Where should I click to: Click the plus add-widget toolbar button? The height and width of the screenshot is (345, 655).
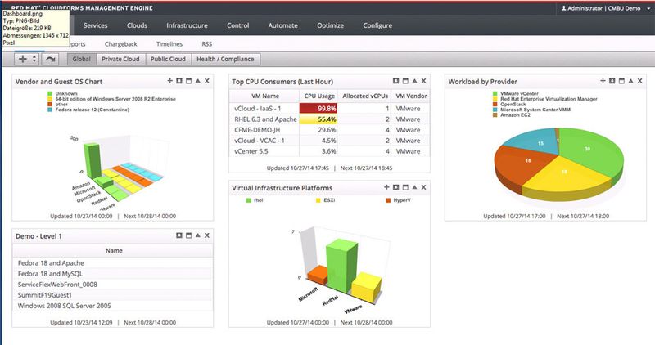click(x=23, y=59)
